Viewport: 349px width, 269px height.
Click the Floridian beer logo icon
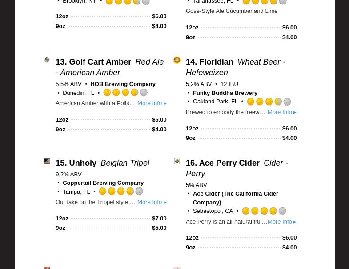point(177,60)
